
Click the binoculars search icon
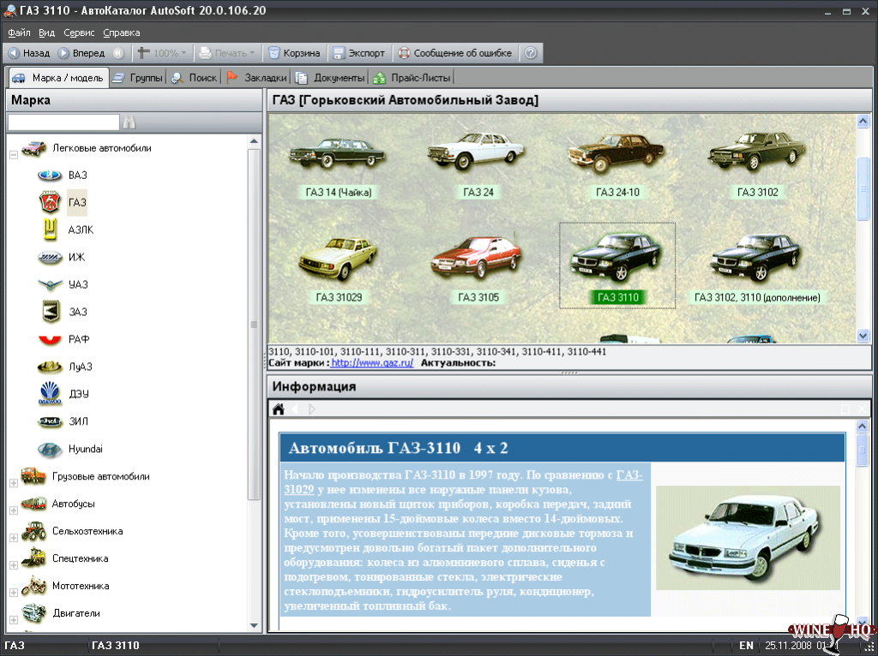tap(129, 122)
